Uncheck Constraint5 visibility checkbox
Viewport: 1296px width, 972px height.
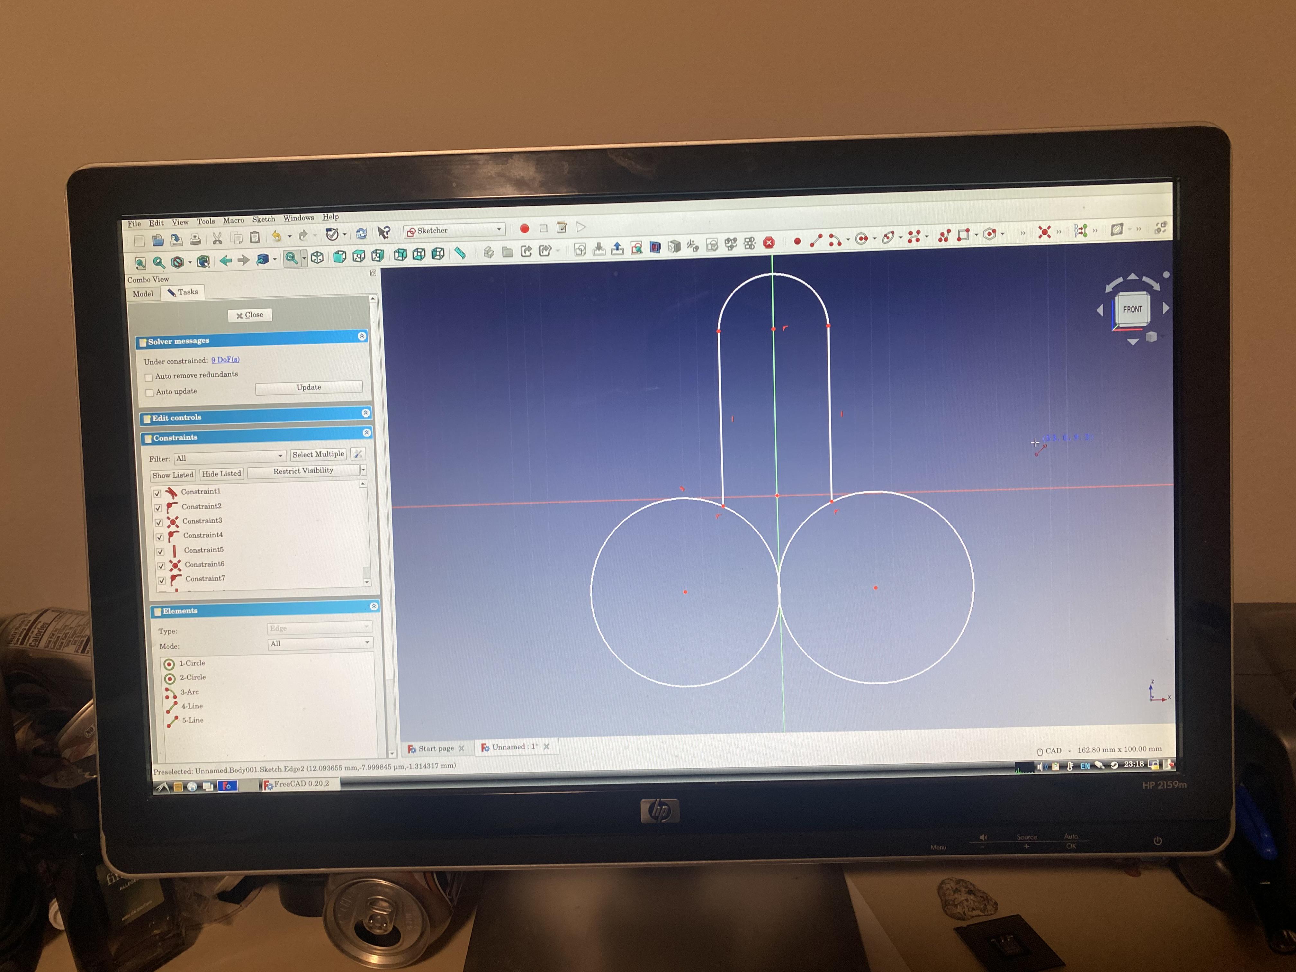(160, 552)
